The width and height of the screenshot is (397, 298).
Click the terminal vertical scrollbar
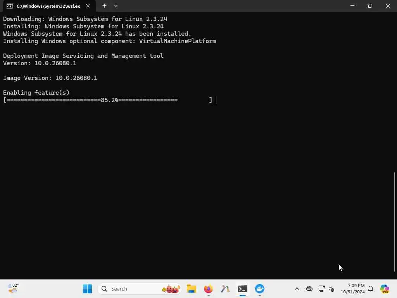(394, 222)
